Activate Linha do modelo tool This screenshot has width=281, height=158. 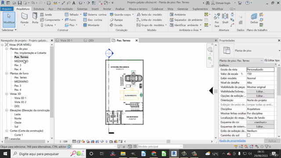(x=149, y=20)
